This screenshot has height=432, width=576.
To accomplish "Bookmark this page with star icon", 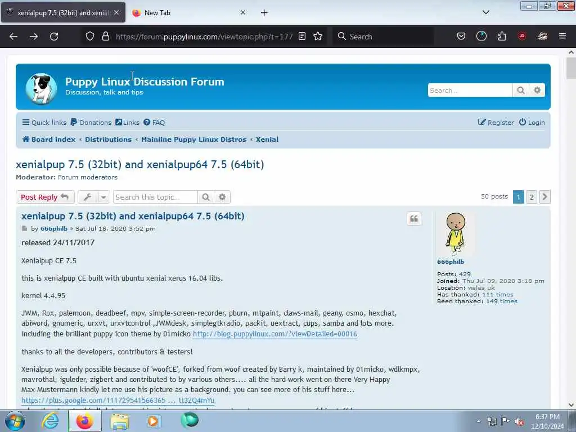I will click(318, 36).
